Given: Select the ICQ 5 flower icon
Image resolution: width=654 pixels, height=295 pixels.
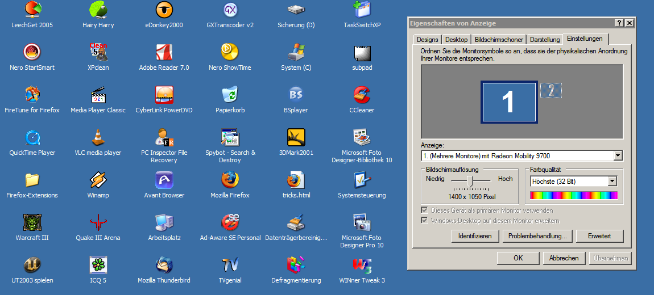Looking at the screenshot, I should click(98, 265).
